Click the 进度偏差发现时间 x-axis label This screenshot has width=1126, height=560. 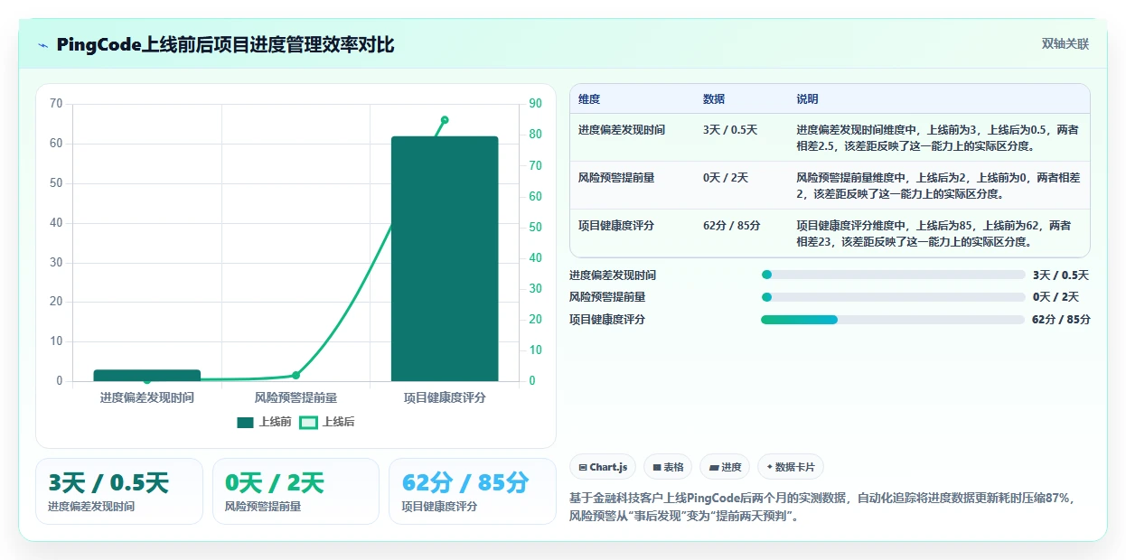[x=147, y=397]
